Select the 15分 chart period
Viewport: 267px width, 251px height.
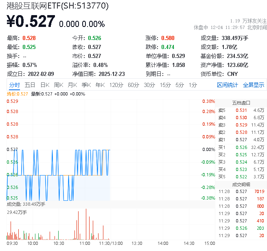pos(165,85)
